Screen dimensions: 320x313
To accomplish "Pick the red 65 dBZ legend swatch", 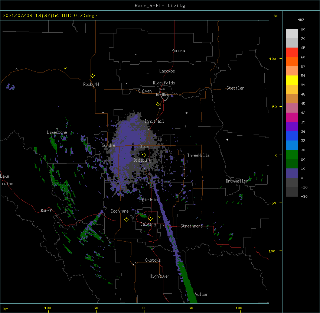I will coord(292,52).
